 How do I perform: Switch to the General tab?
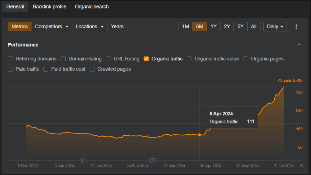click(15, 6)
